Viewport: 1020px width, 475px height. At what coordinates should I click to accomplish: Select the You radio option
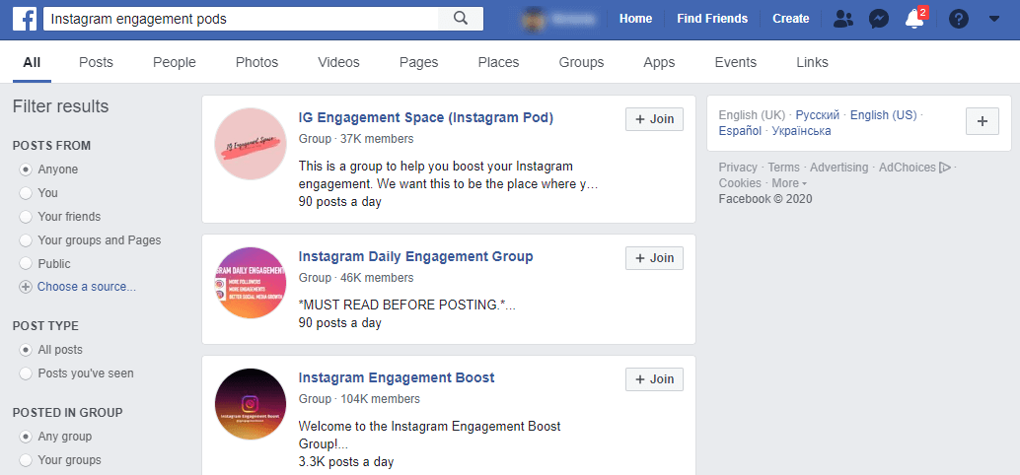(26, 193)
